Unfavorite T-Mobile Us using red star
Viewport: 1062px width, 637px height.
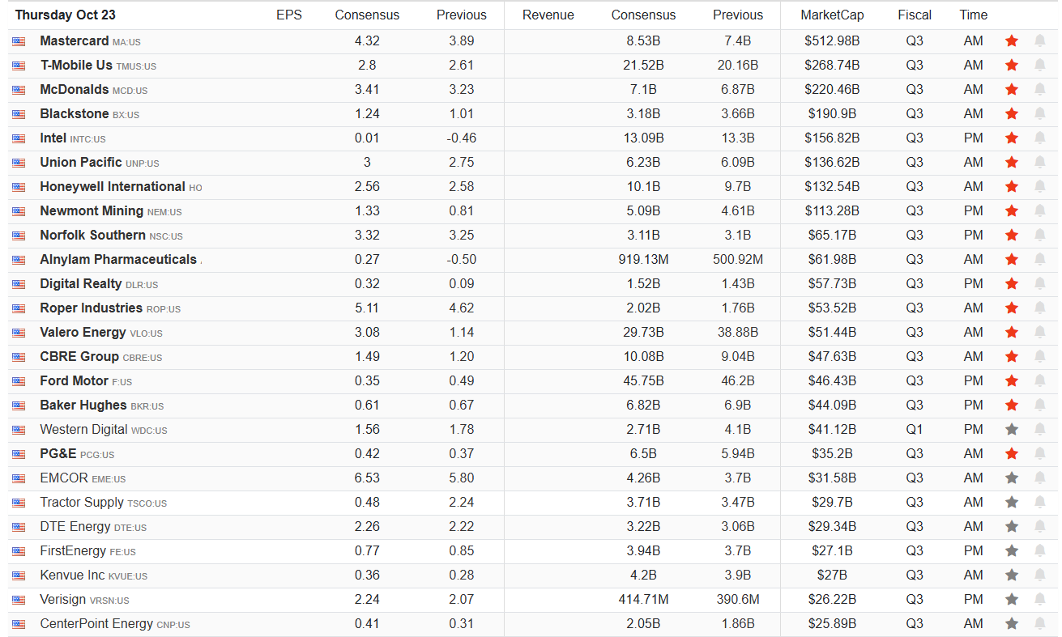1011,65
